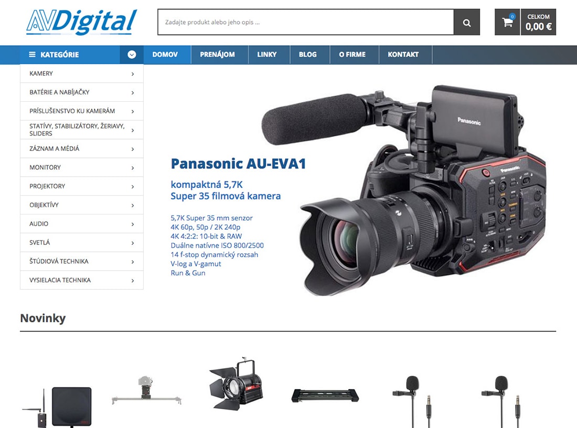Expand the Batérie a nabíjačky chevron

pos(133,93)
